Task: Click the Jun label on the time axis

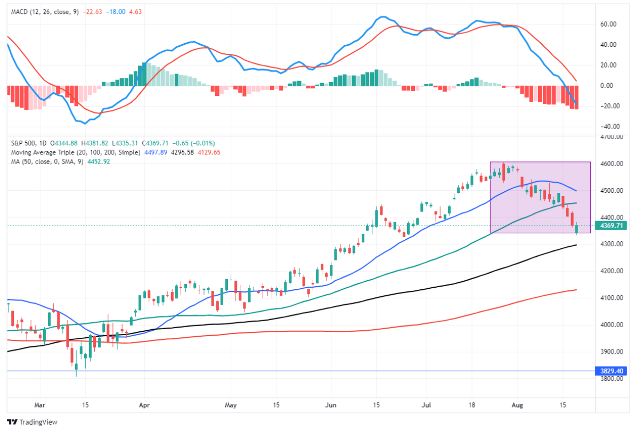Action: pos(330,405)
